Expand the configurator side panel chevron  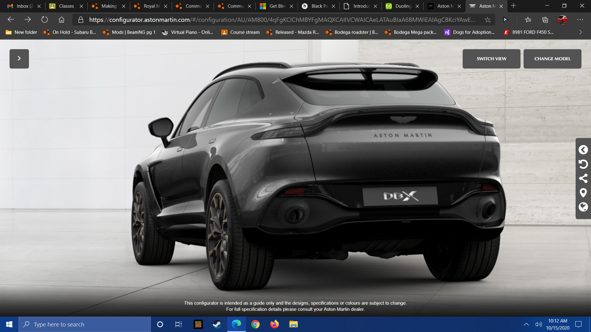(x=19, y=59)
